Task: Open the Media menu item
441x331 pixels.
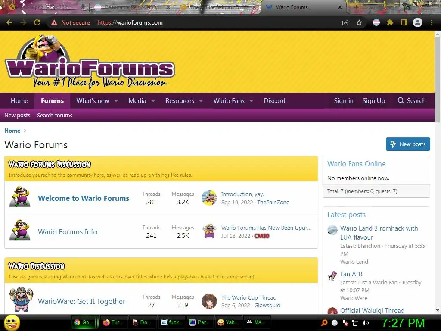Action: (x=137, y=101)
